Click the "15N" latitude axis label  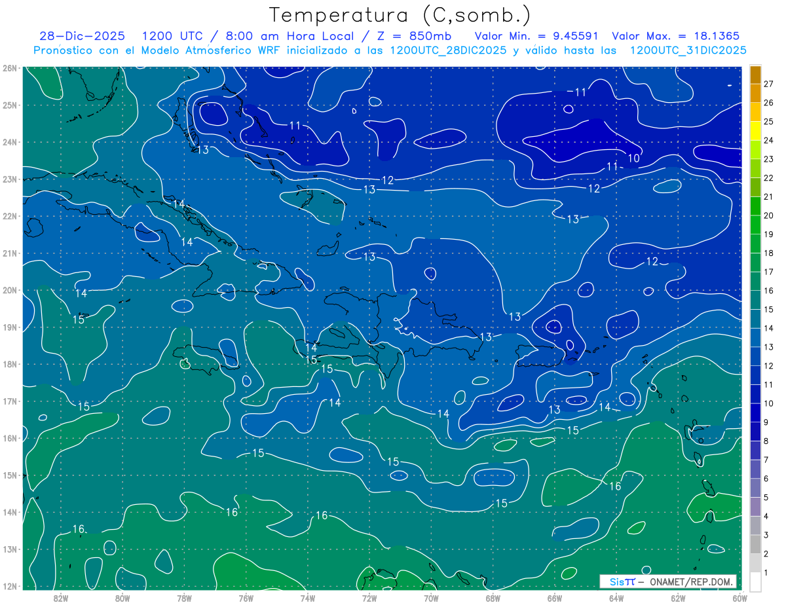coord(10,475)
